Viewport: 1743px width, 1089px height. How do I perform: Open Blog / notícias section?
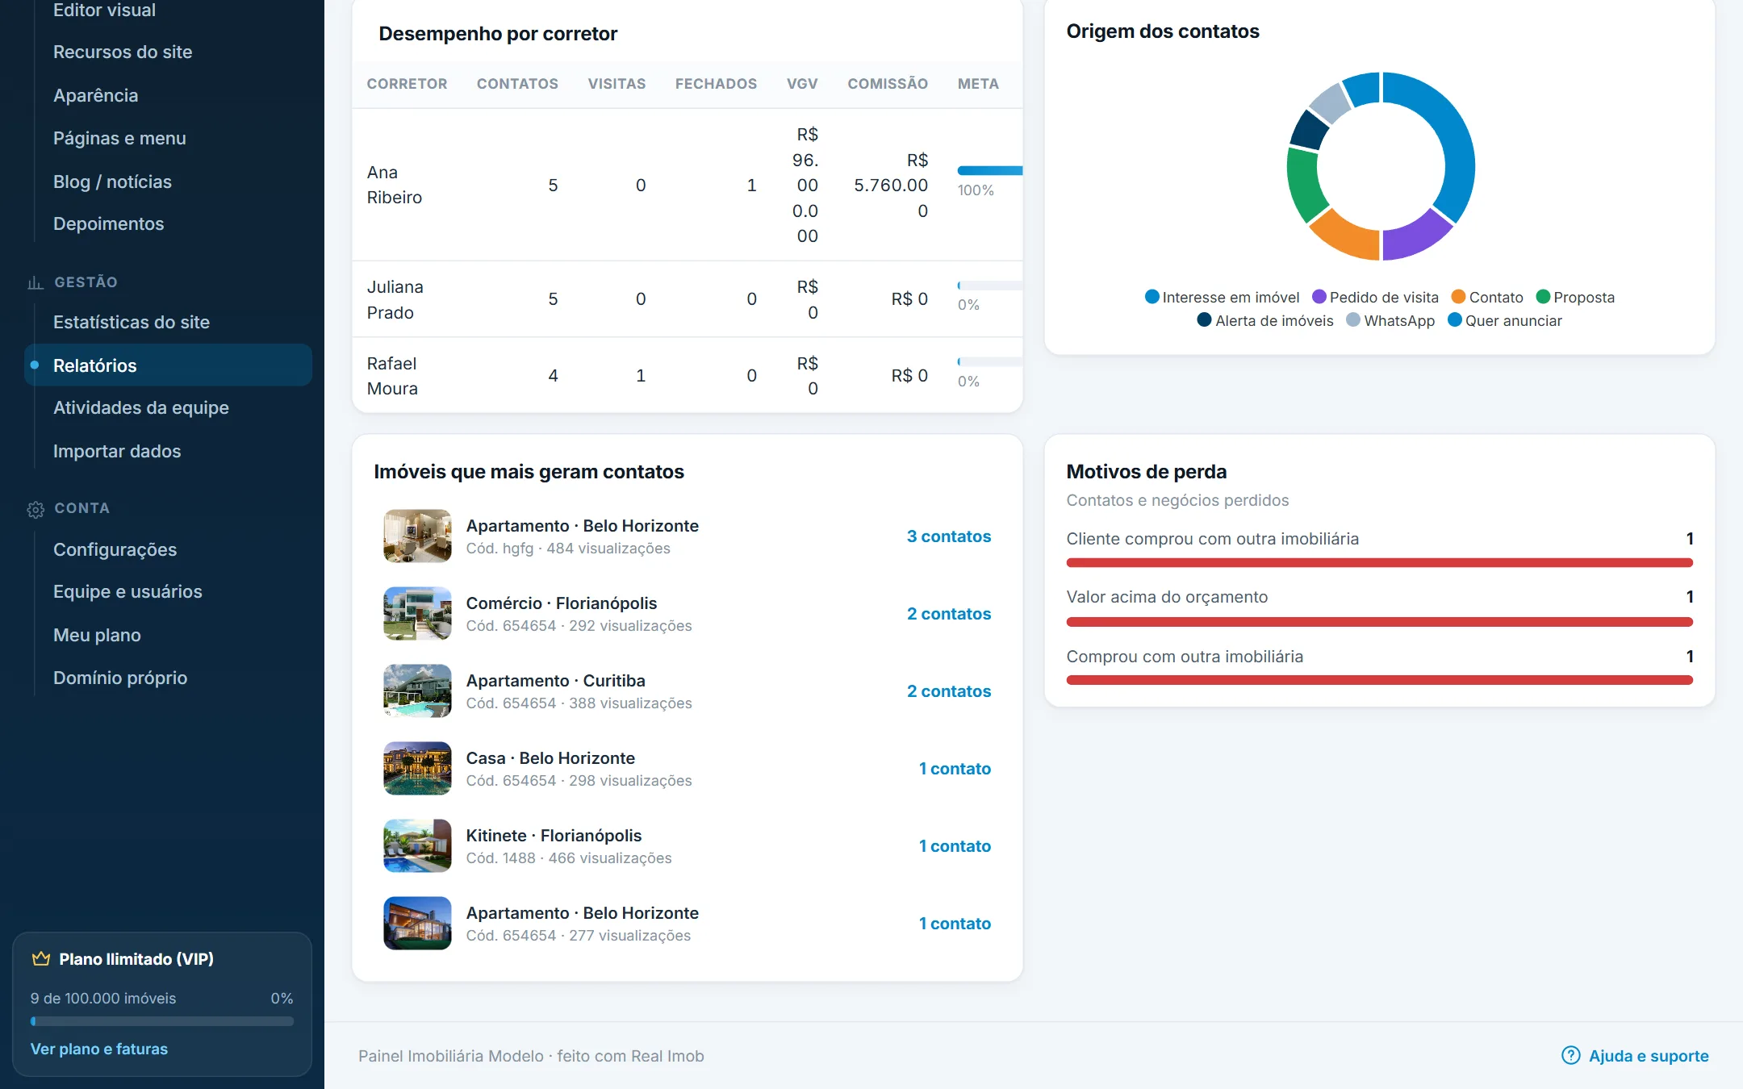pos(112,181)
